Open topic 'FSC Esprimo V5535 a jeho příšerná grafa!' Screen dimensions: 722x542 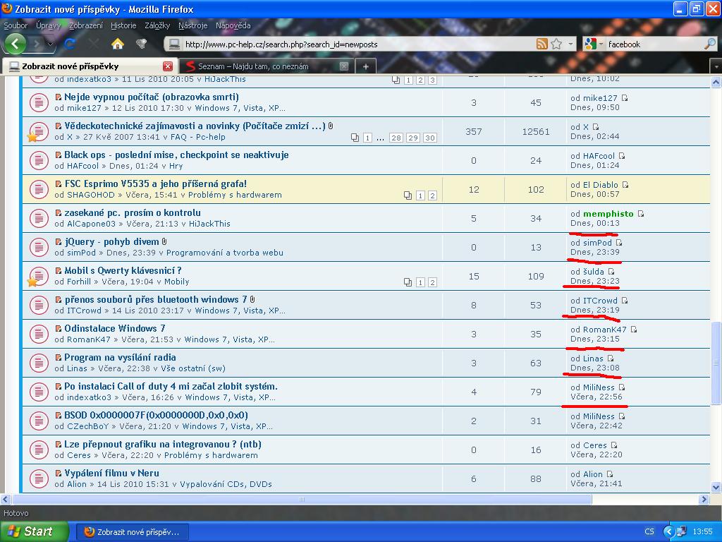(x=156, y=184)
